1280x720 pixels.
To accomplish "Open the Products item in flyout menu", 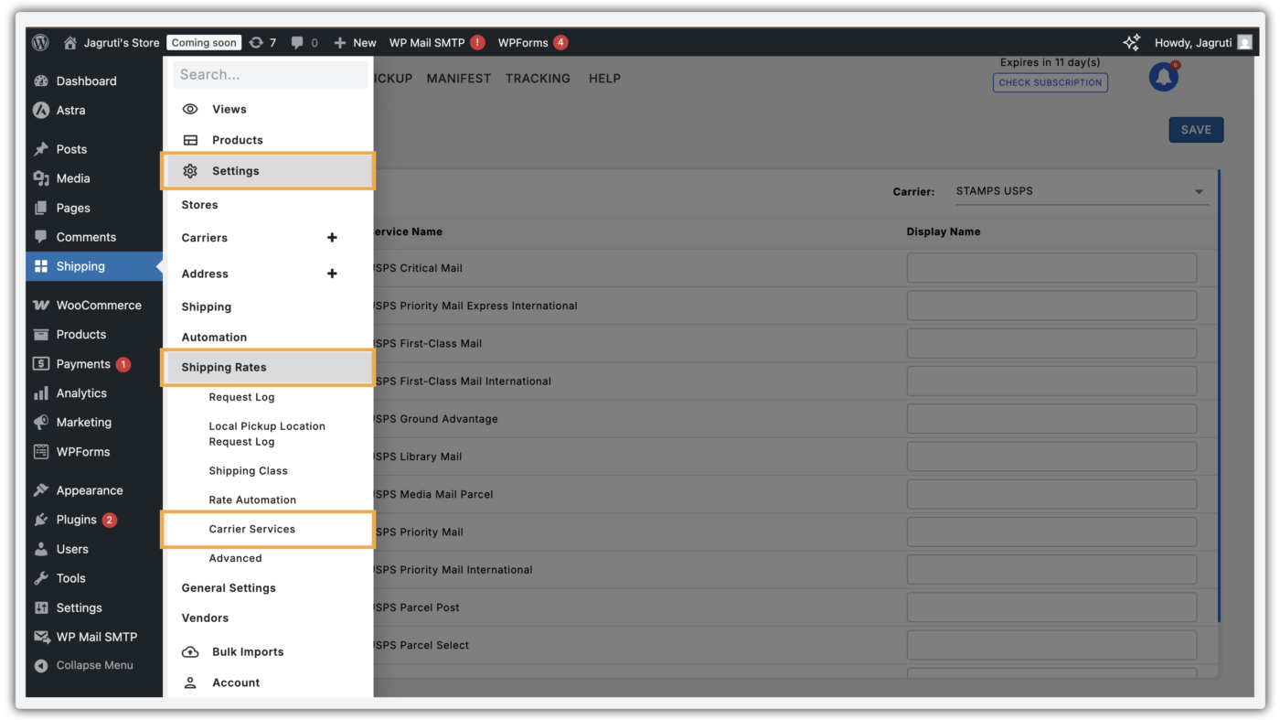I will (238, 140).
